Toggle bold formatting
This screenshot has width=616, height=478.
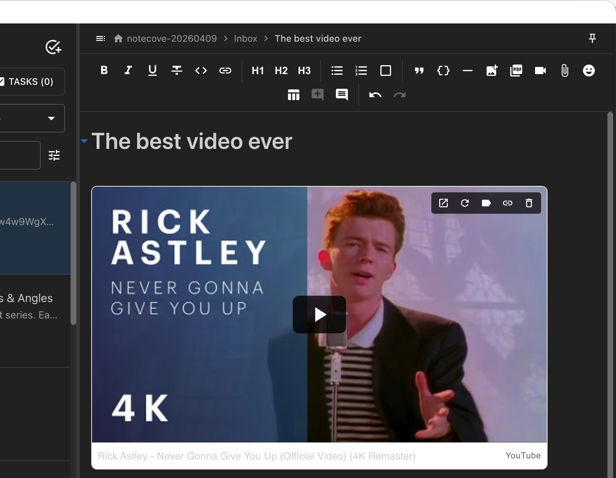click(x=104, y=71)
